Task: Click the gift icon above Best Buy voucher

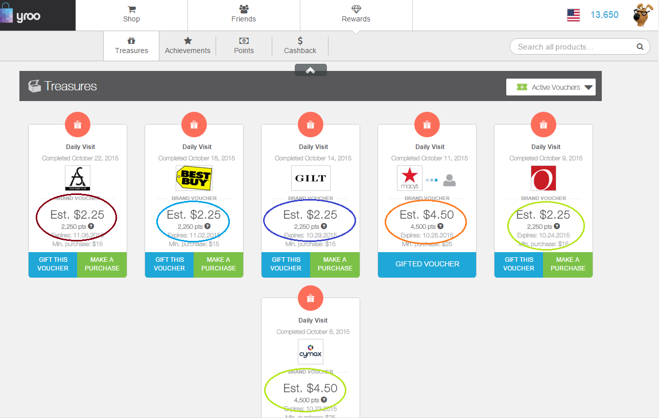Action: 194,125
